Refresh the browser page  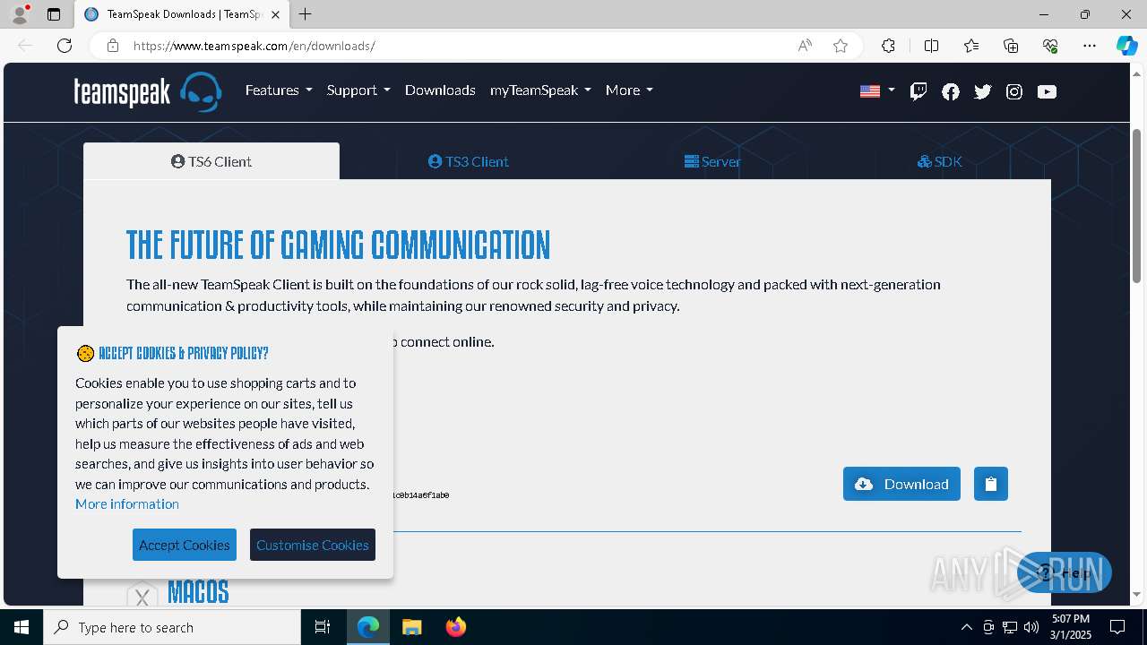coord(65,46)
